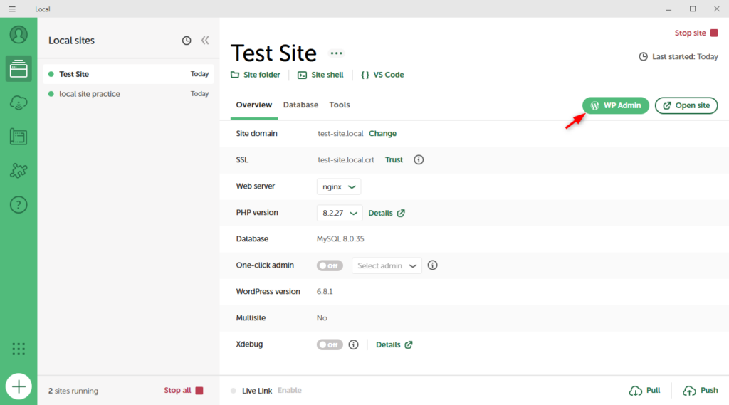Viewport: 729px width, 405px height.
Task: Select Test Site in sites list
Action: [x=128, y=74]
